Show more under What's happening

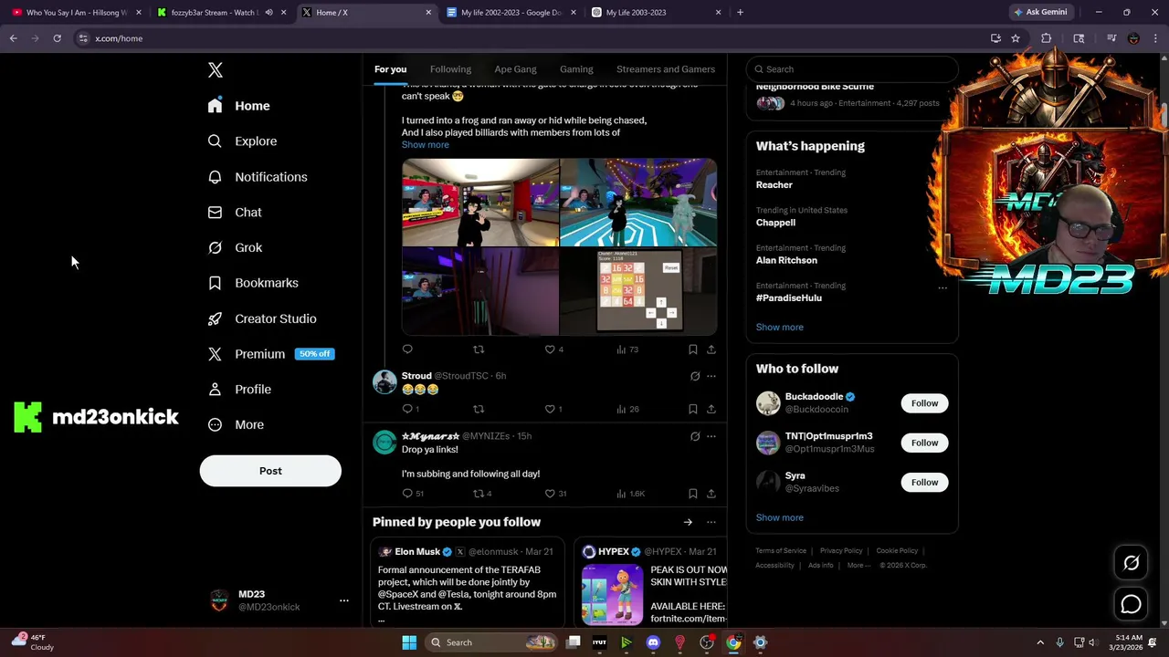pyautogui.click(x=780, y=328)
